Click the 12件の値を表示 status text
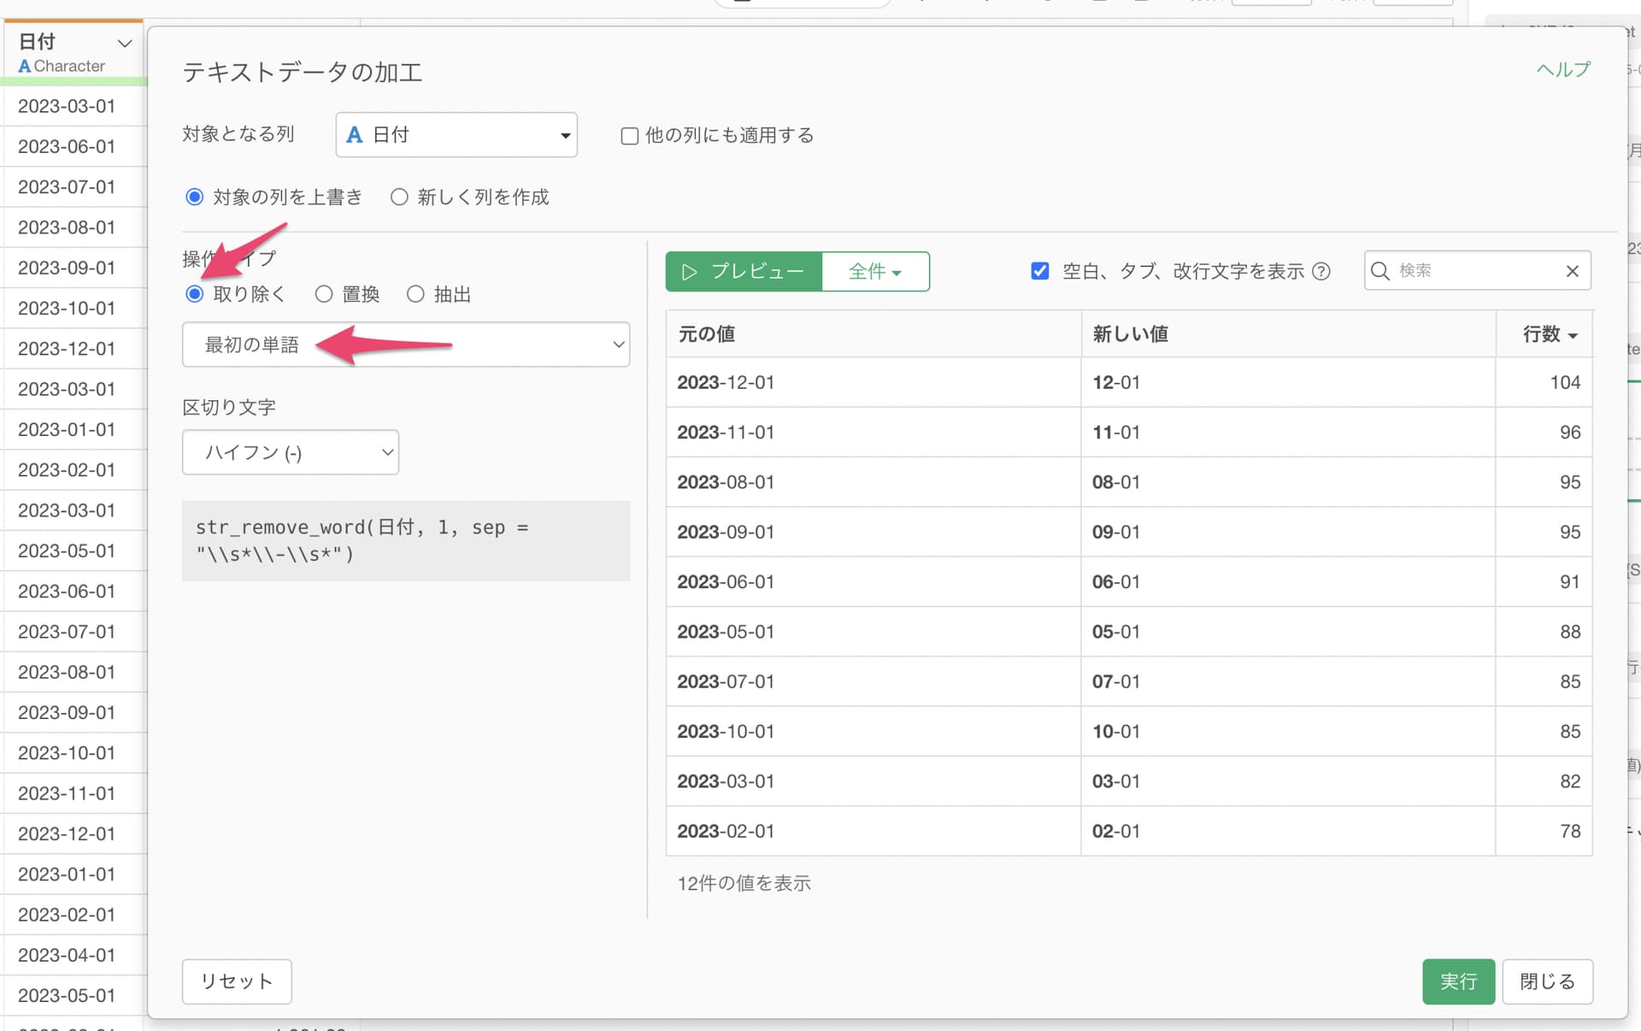The image size is (1641, 1031). tap(744, 883)
